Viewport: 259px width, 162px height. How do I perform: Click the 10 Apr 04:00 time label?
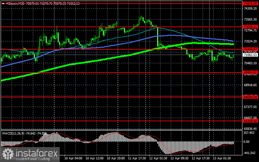[73, 158]
